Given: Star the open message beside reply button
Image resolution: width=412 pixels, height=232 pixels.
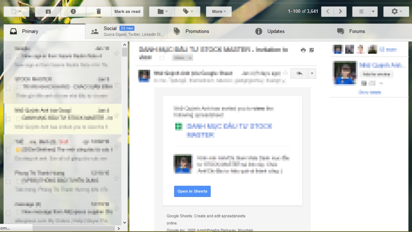Looking at the screenshot, I should tap(285, 73).
